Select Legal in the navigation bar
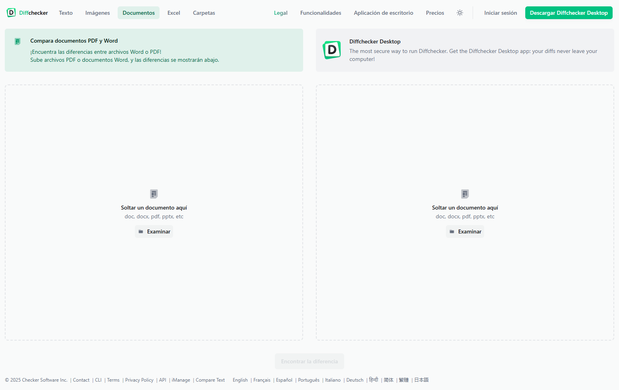 [x=281, y=12]
